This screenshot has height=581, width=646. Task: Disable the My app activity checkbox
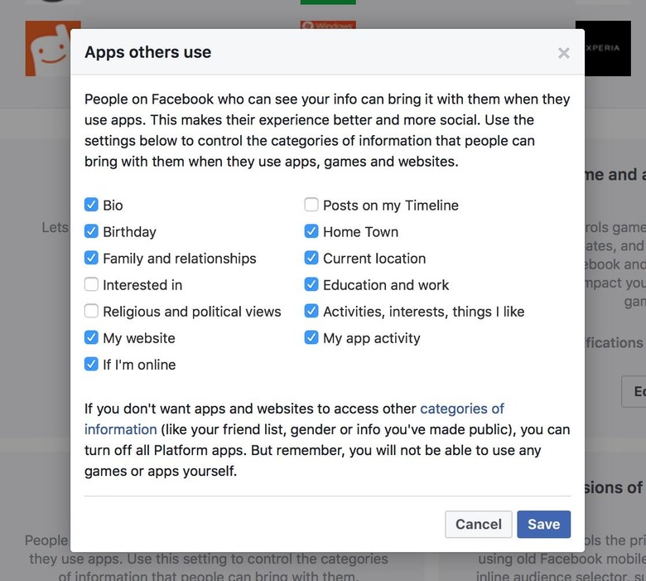tap(311, 338)
